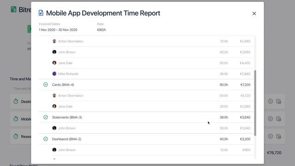Open the settings gear of the second background row
The width and height of the screenshot is (295, 166).
[x=271, y=119]
